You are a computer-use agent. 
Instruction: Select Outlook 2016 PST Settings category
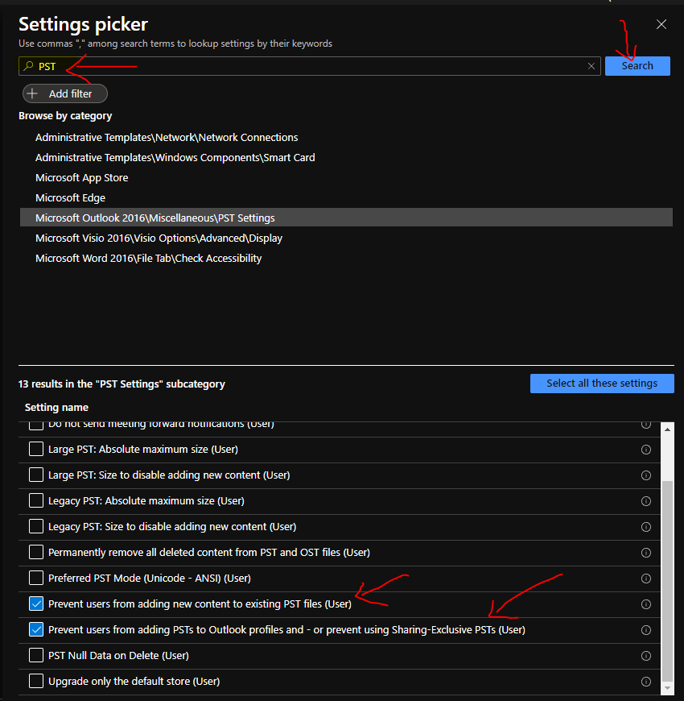coord(346,218)
